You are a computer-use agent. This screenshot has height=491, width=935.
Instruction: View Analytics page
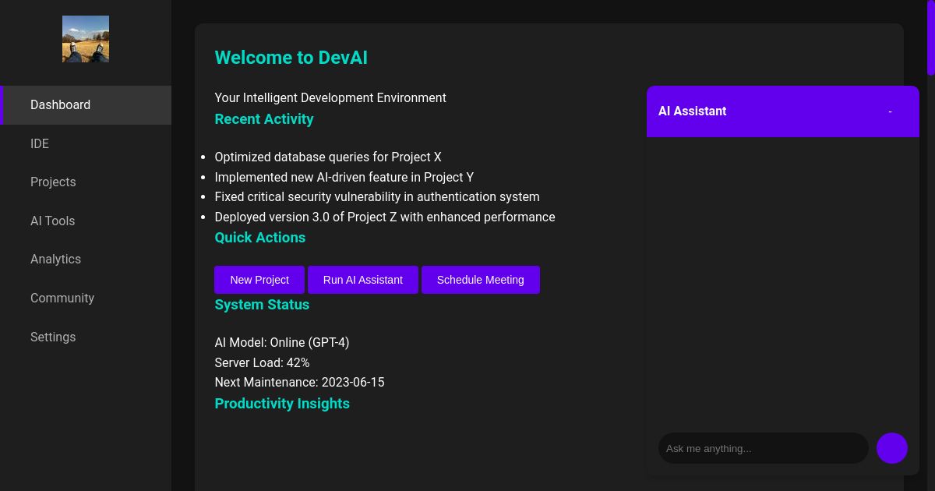click(x=55, y=259)
